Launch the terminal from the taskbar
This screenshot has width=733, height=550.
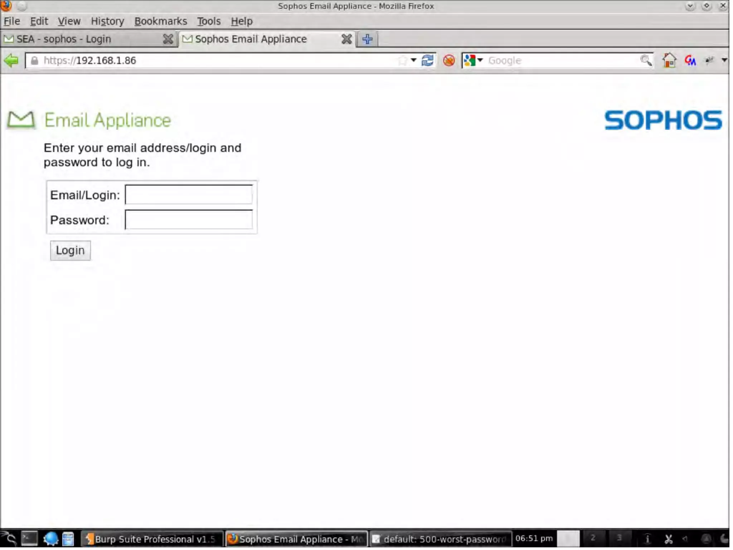click(x=29, y=539)
